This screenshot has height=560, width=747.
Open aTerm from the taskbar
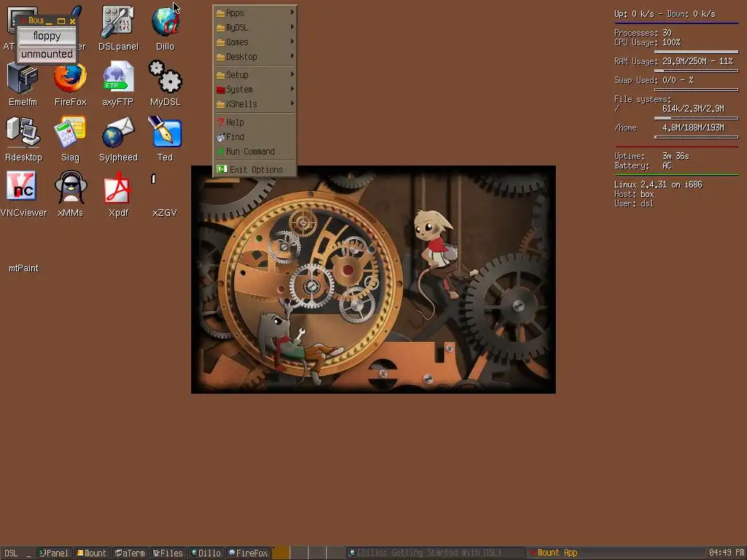tap(130, 553)
